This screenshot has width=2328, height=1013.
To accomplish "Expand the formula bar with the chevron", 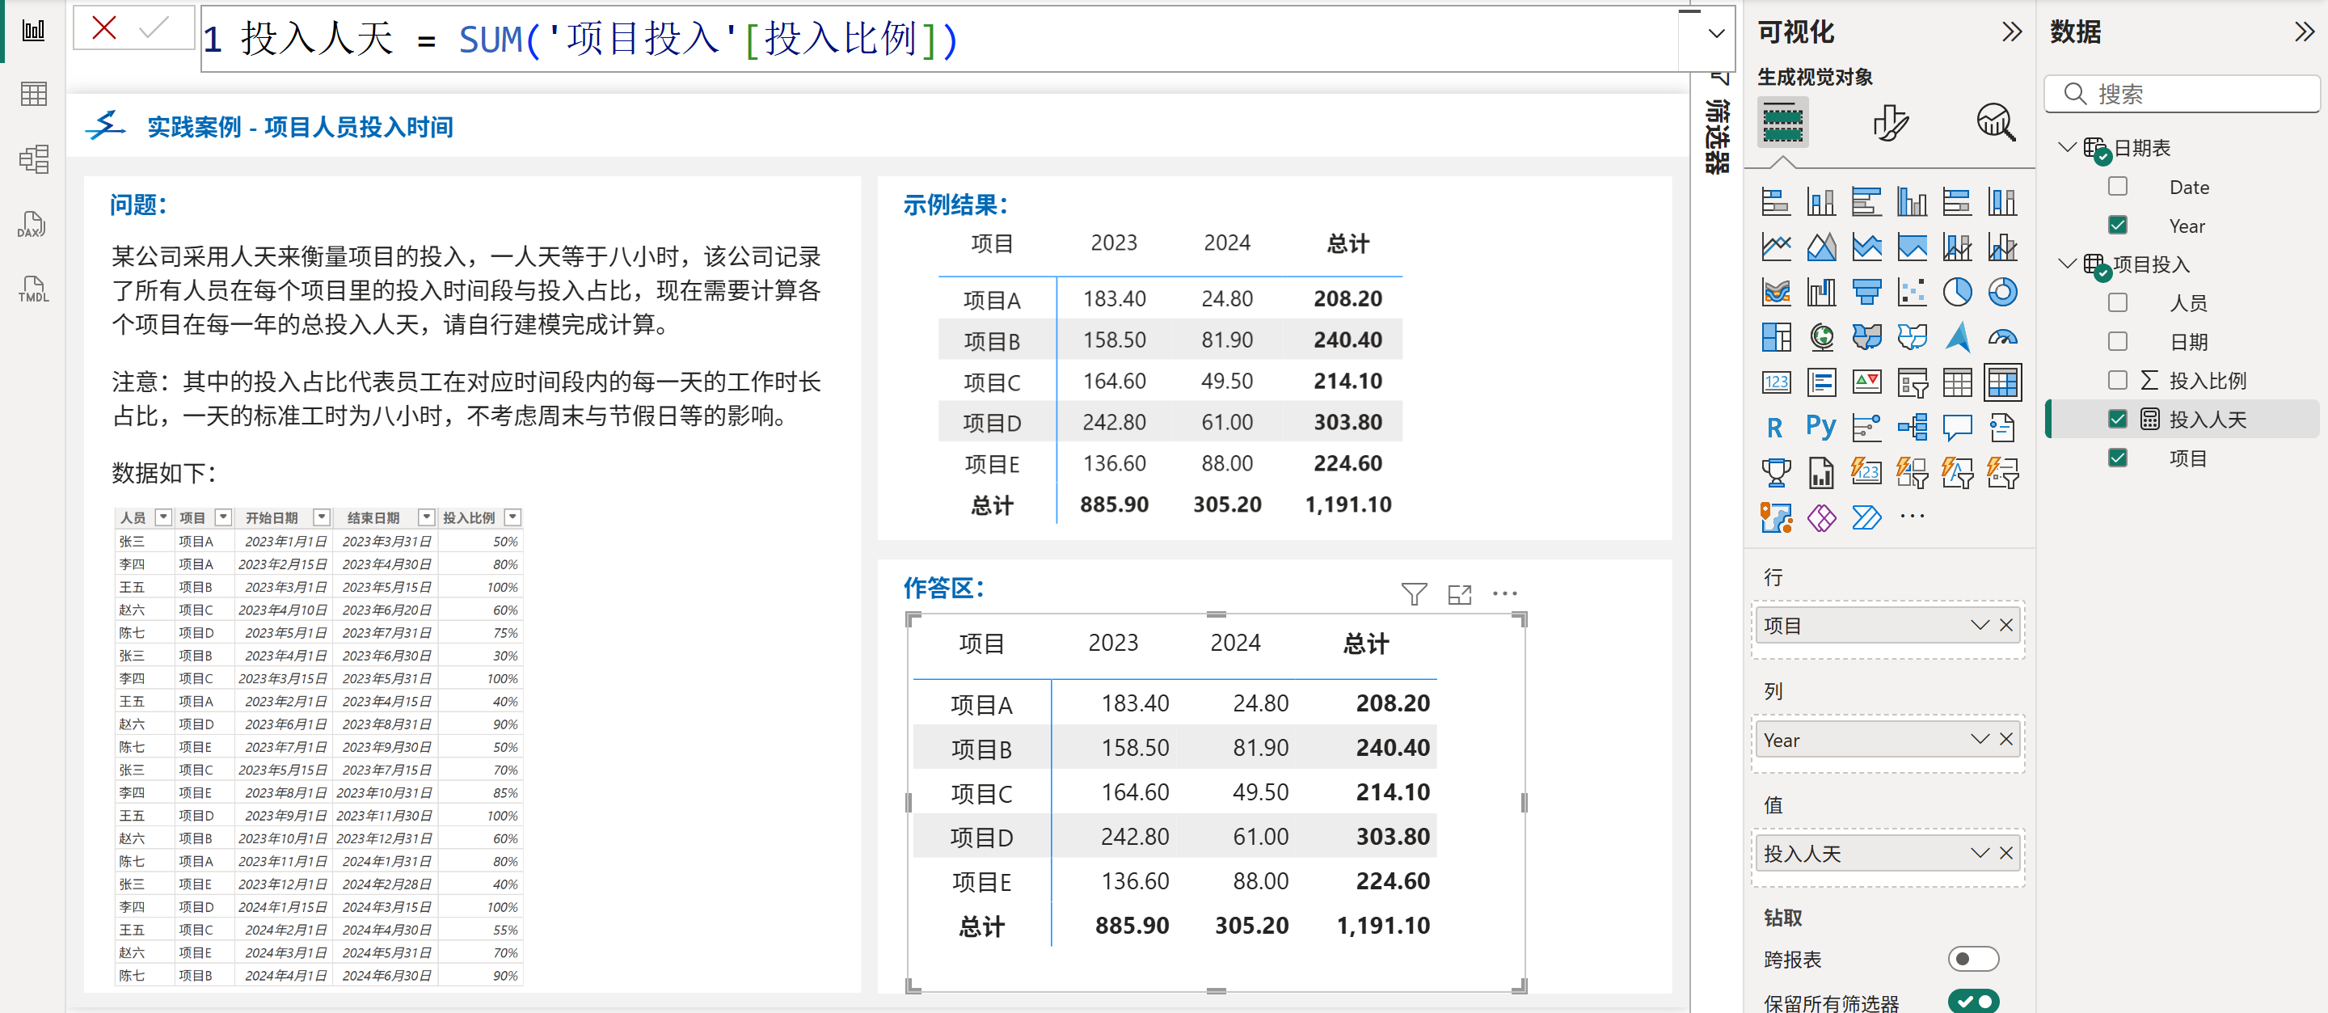I will (1715, 34).
